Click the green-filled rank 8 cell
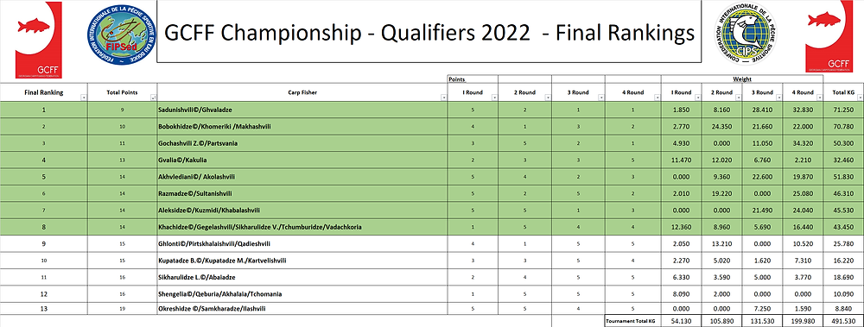Screen dimensions: 864x327 click(x=43, y=227)
